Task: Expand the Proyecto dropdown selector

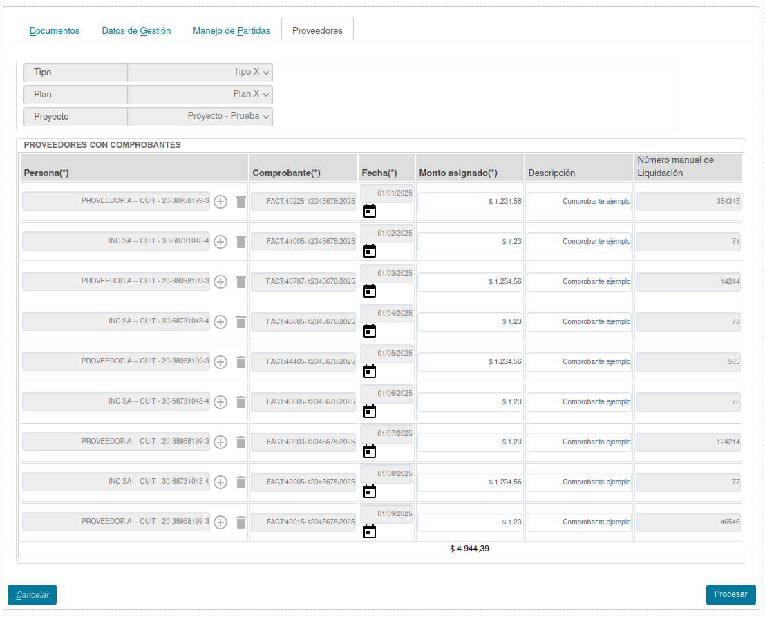Action: [x=200, y=117]
